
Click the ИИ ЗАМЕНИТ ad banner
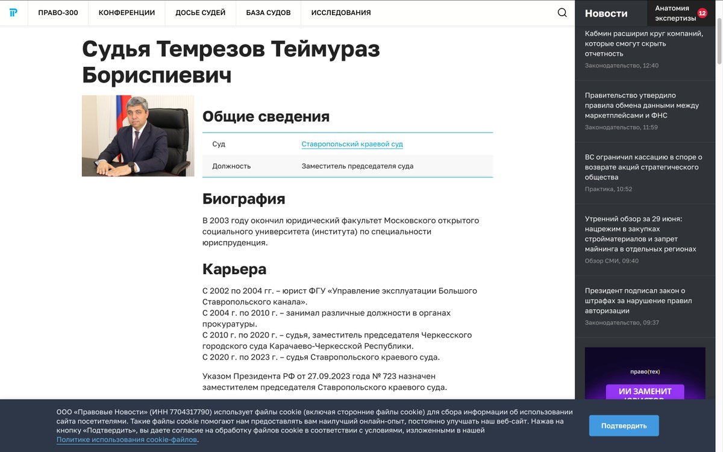click(645, 373)
